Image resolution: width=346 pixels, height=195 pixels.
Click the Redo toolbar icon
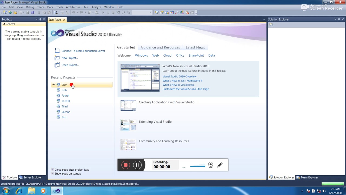coord(81,12)
